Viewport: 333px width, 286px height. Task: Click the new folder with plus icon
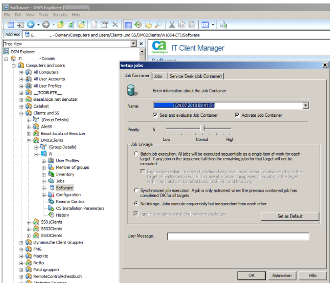pos(81,25)
